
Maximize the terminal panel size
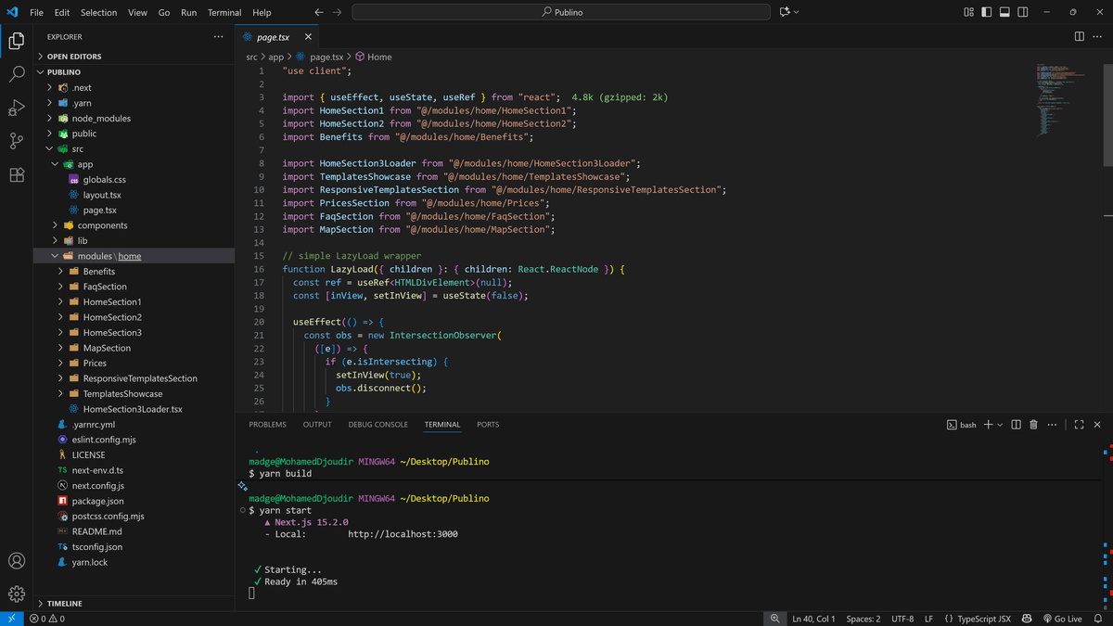[x=1079, y=425]
